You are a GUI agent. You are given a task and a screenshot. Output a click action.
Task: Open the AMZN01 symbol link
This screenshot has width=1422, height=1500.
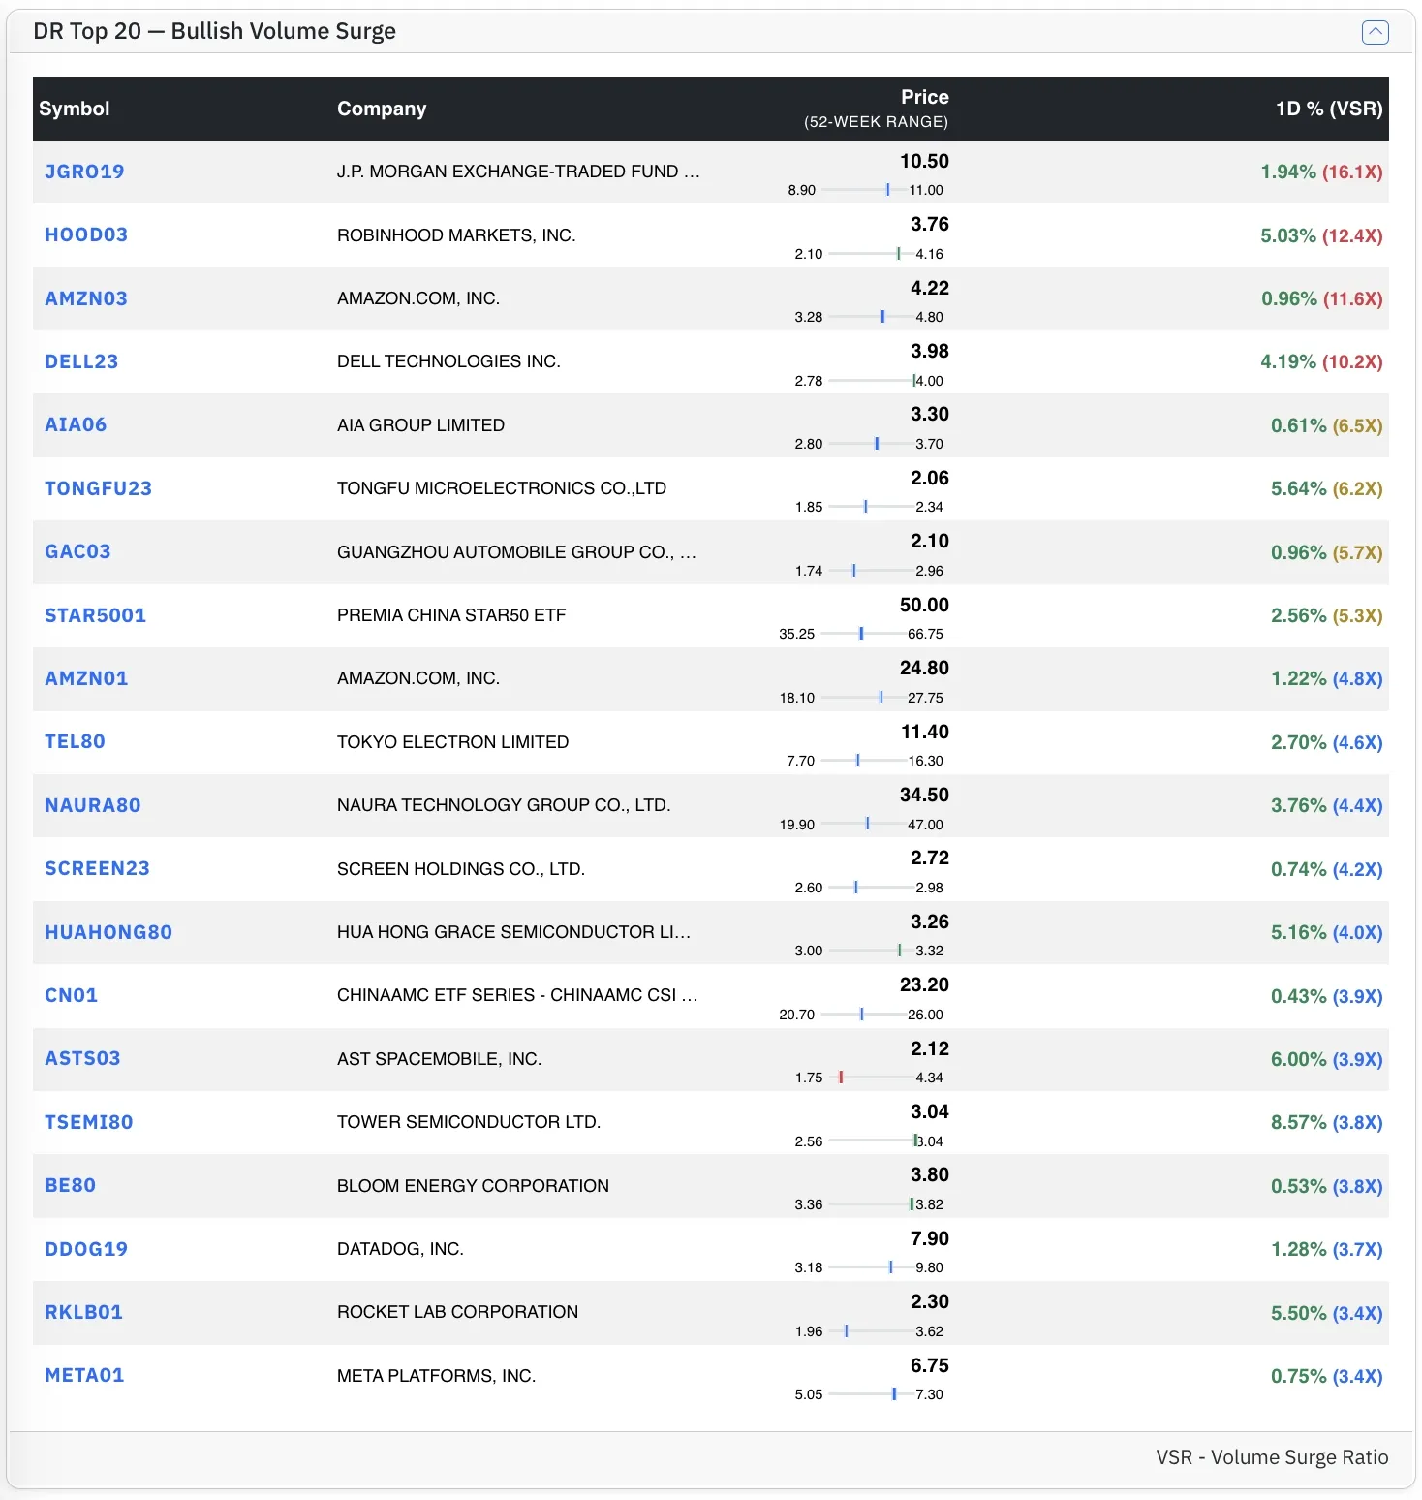(86, 678)
